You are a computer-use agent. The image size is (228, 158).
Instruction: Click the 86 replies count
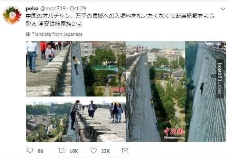[40, 151]
